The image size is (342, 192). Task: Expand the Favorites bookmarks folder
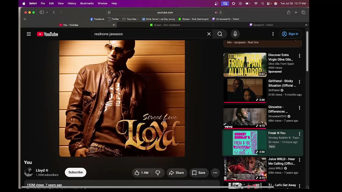tap(131, 19)
